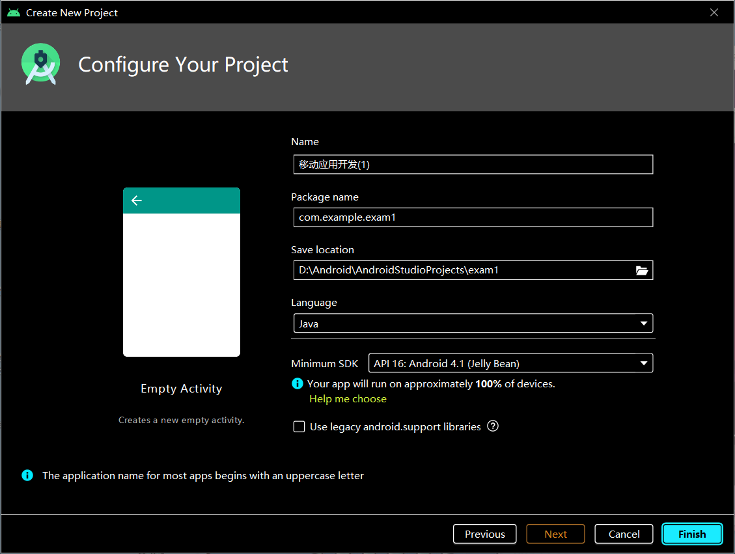This screenshot has height=554, width=735.
Task: Click info icon beside device coverage message
Action: [297, 384]
